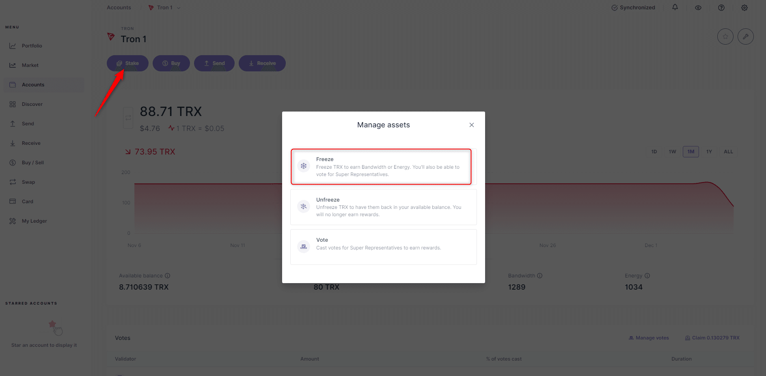The width and height of the screenshot is (766, 376).
Task: Switch the chart range to 1W
Action: click(672, 152)
